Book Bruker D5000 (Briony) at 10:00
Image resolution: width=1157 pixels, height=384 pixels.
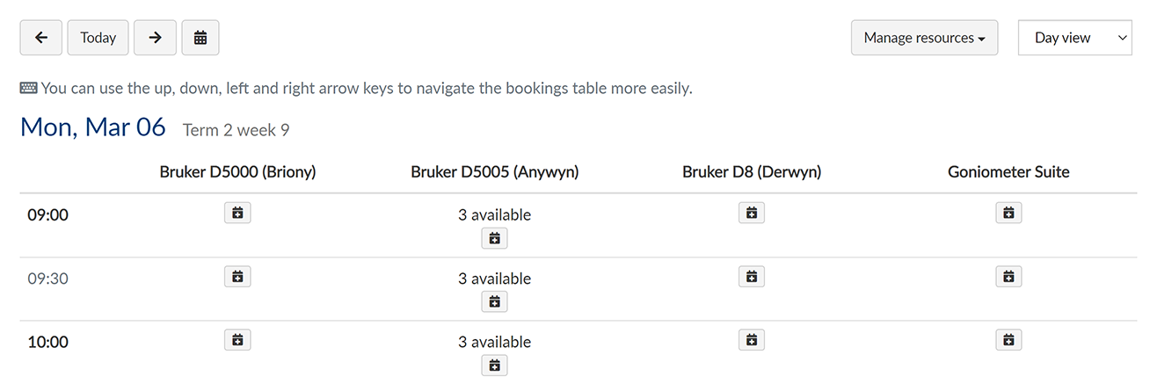[x=237, y=340]
